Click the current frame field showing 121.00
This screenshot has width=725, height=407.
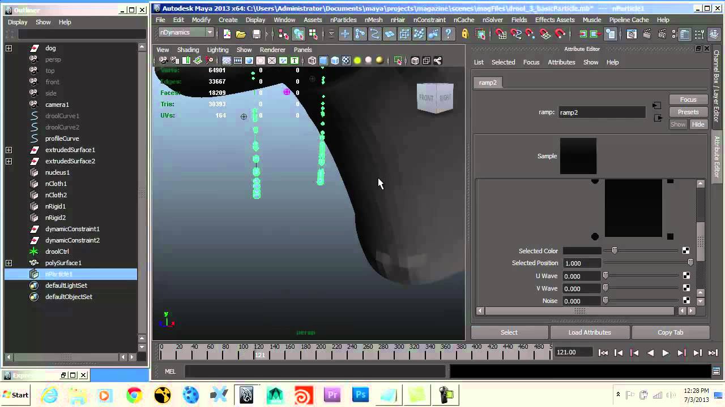tap(573, 352)
